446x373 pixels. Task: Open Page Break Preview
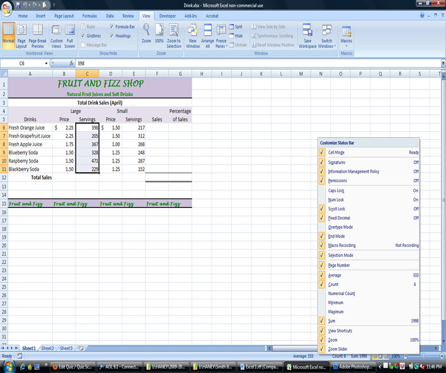pos(38,35)
